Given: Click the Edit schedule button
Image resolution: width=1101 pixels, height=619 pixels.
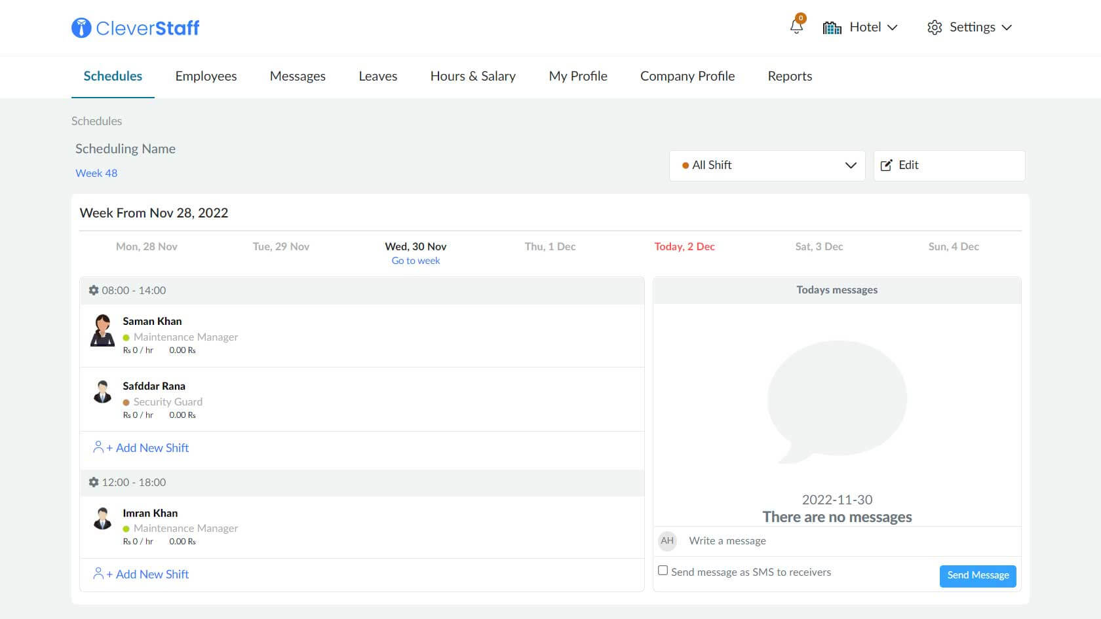Looking at the screenshot, I should click(x=948, y=165).
